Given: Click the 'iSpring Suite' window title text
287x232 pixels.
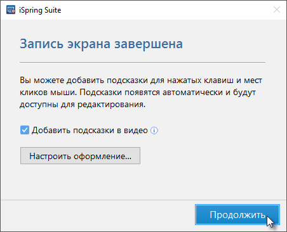Looking at the screenshot, I should (x=40, y=10).
